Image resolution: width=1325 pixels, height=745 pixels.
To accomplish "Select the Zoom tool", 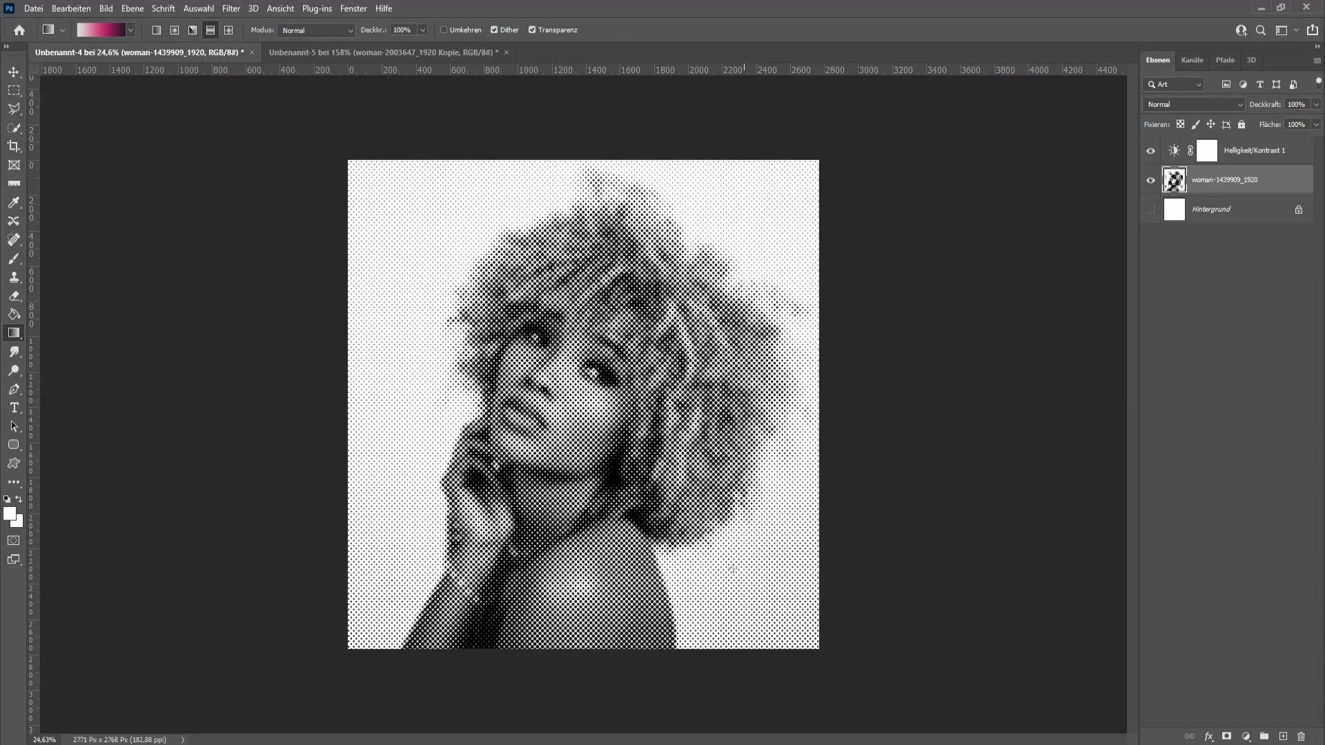I will [x=12, y=370].
